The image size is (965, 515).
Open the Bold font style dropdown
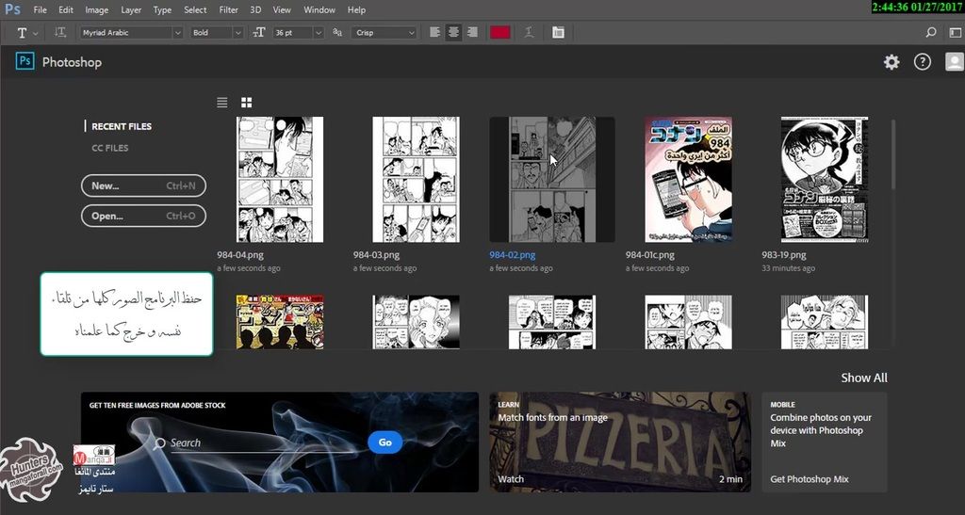217,33
